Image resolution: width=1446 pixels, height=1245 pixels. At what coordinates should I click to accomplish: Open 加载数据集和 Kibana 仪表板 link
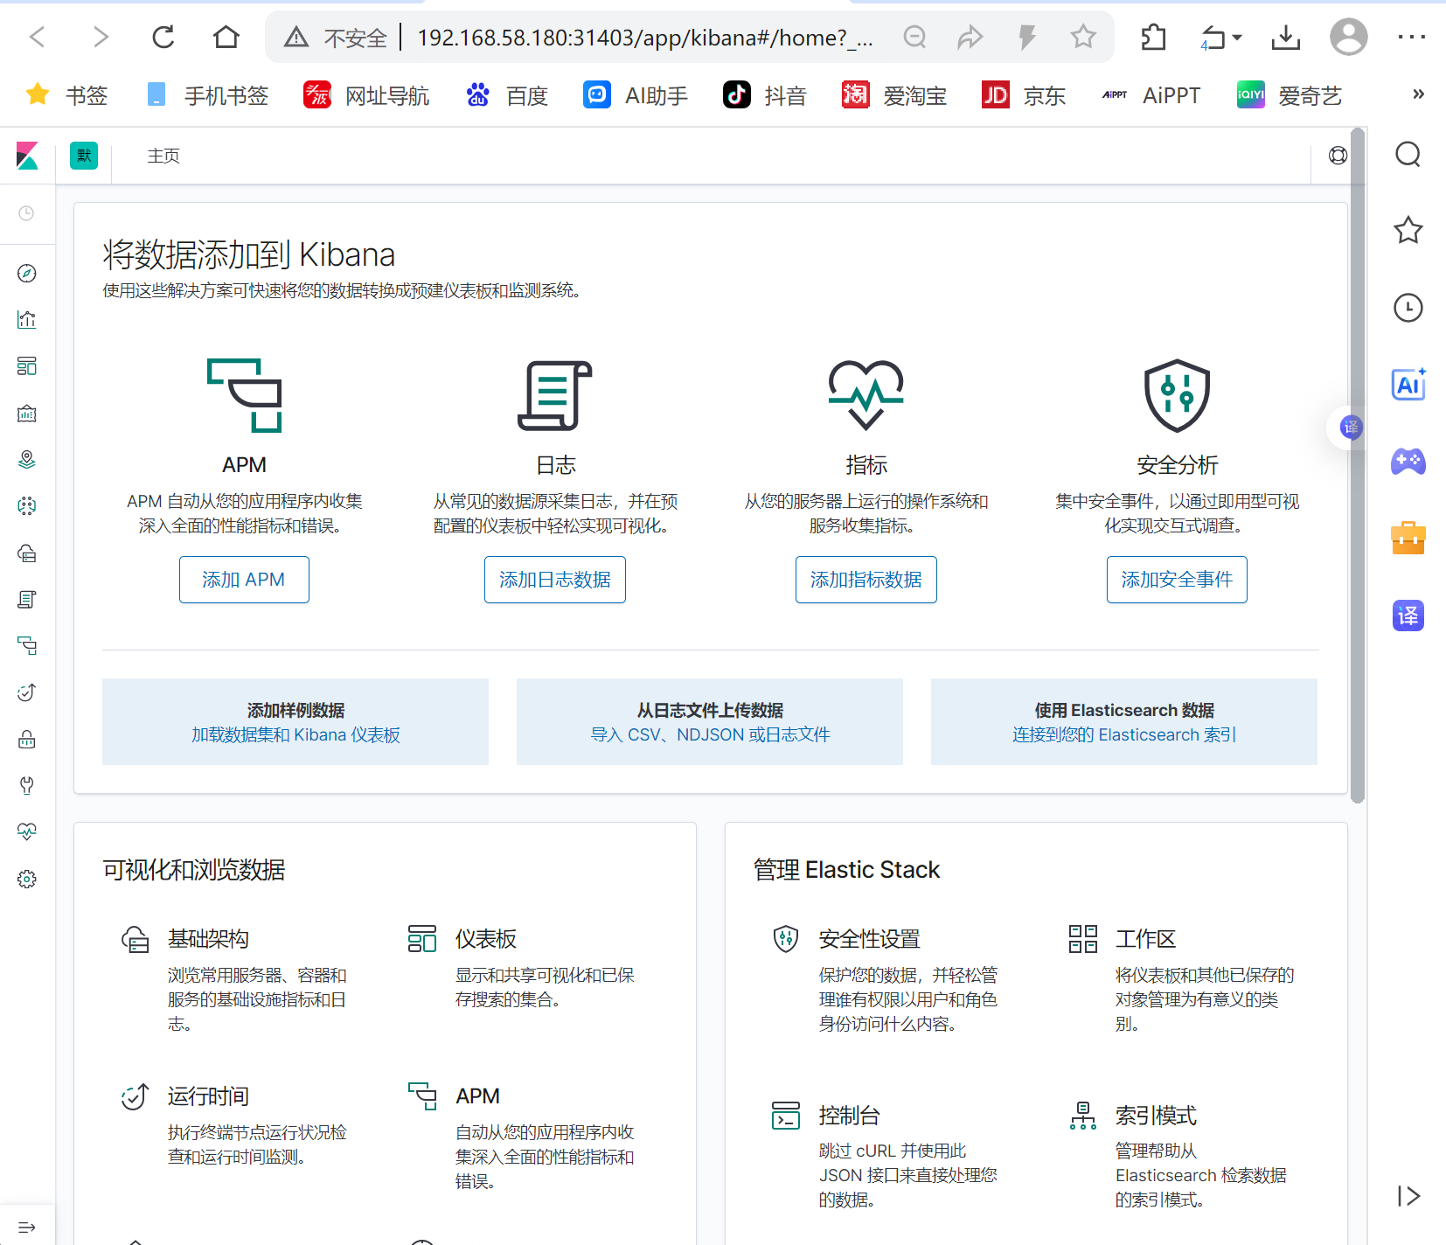tap(295, 735)
